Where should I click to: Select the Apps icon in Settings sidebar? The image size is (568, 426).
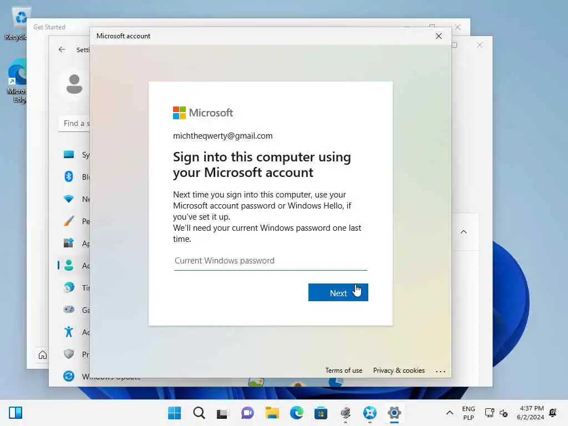(69, 243)
